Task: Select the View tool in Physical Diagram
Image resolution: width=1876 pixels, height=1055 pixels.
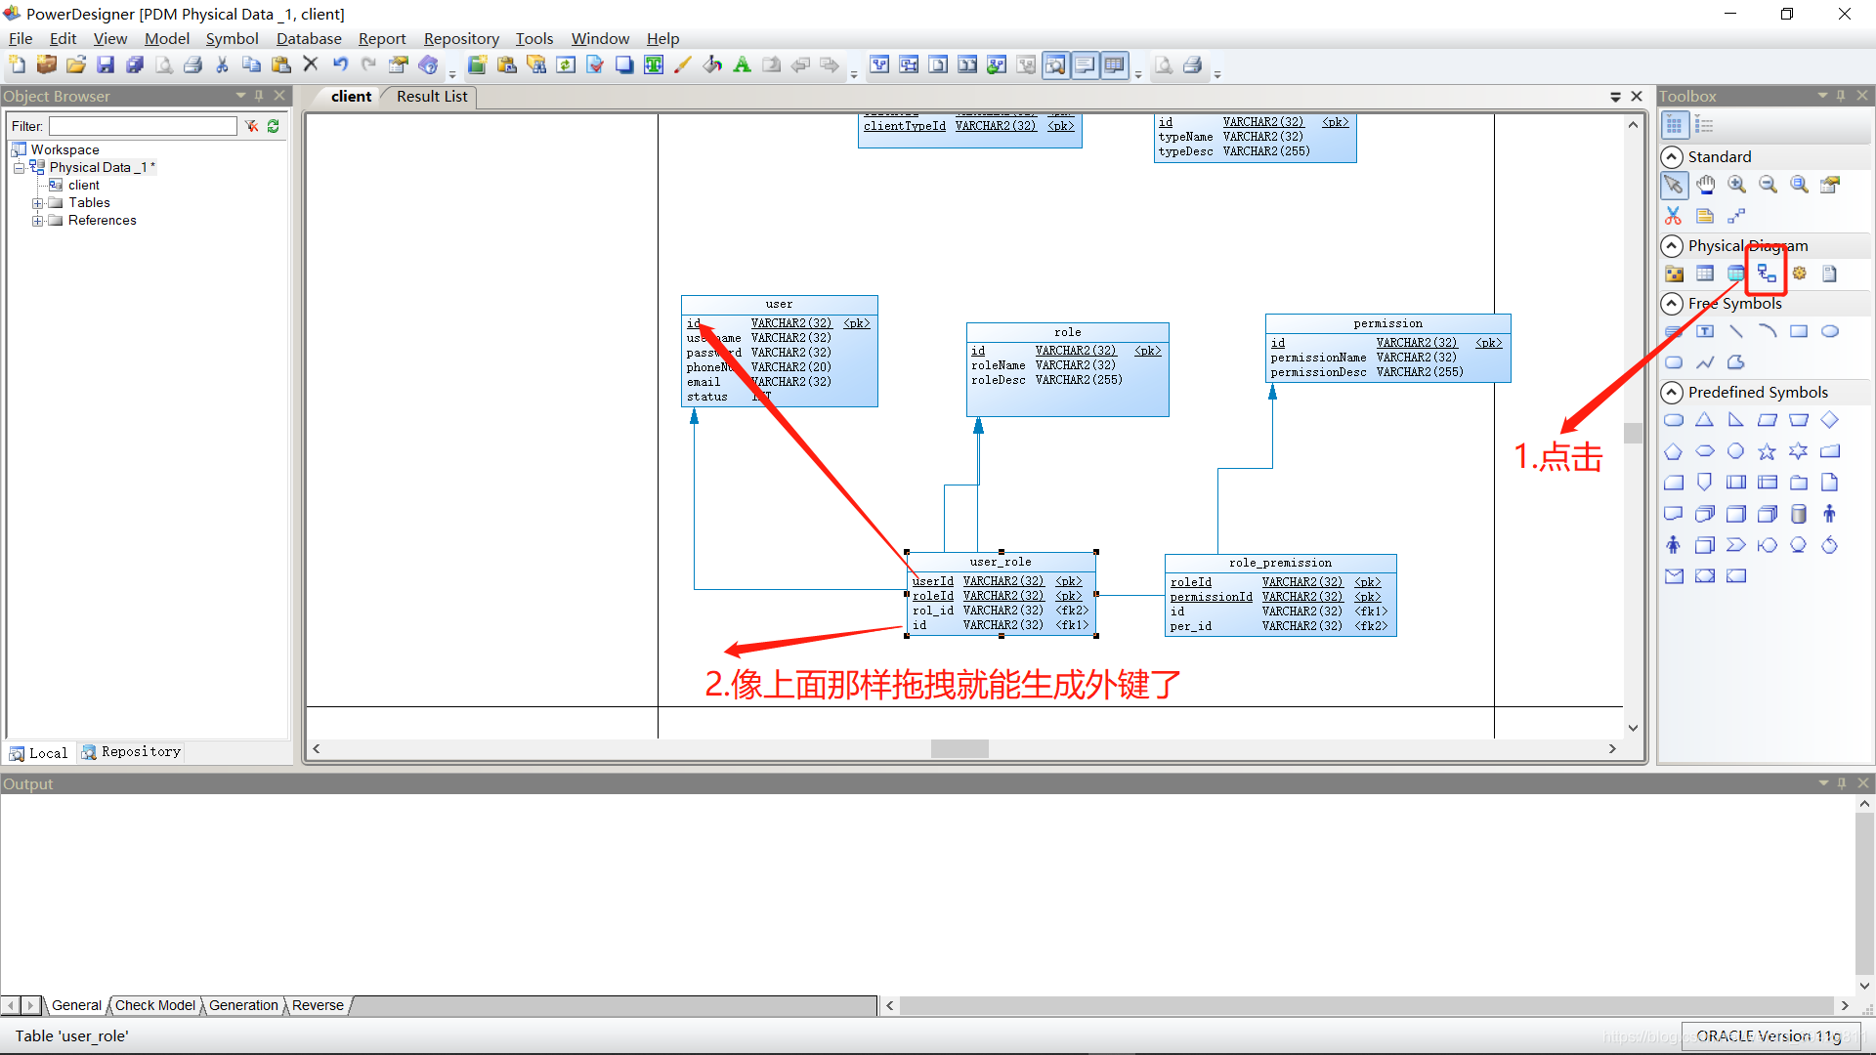Action: point(1735,274)
